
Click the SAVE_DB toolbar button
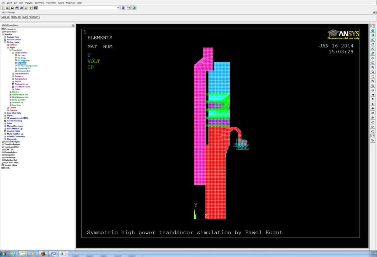(5, 17)
